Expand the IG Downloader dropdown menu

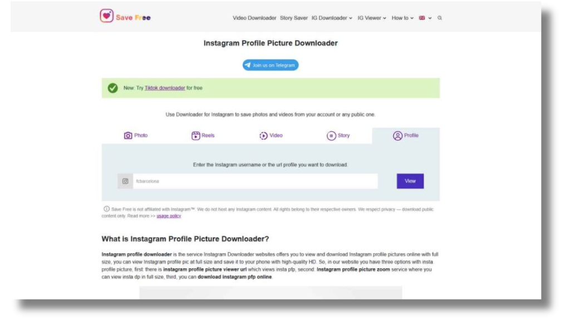332,18
